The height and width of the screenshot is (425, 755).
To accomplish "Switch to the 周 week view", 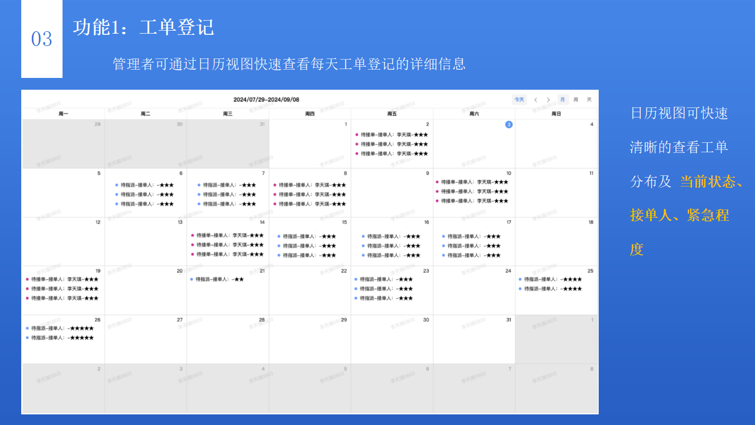I will [575, 99].
